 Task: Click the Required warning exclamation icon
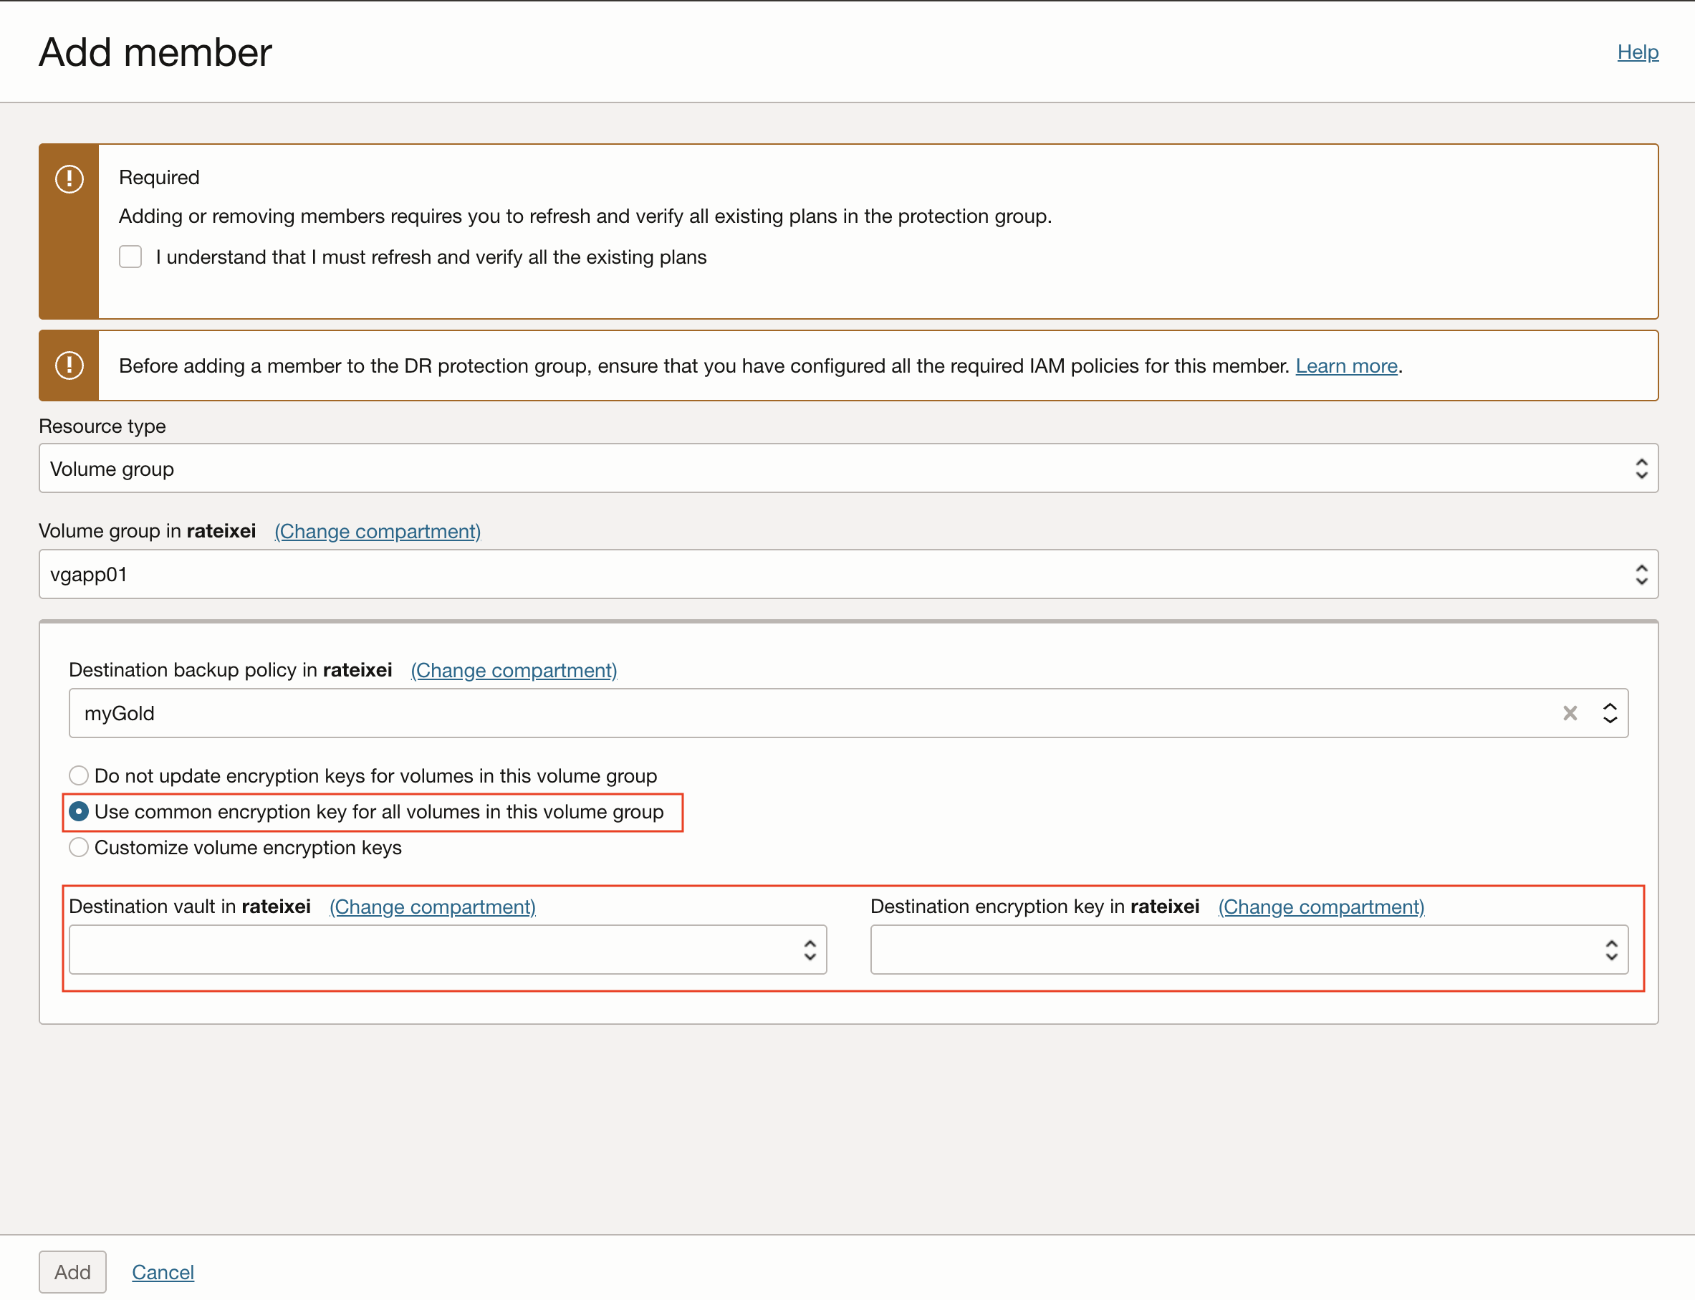pyautogui.click(x=69, y=178)
